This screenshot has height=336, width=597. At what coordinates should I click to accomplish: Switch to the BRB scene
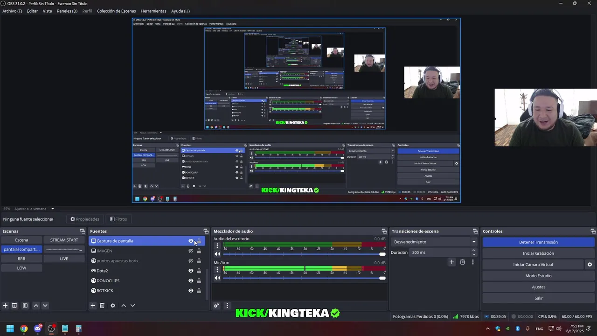tap(21, 259)
